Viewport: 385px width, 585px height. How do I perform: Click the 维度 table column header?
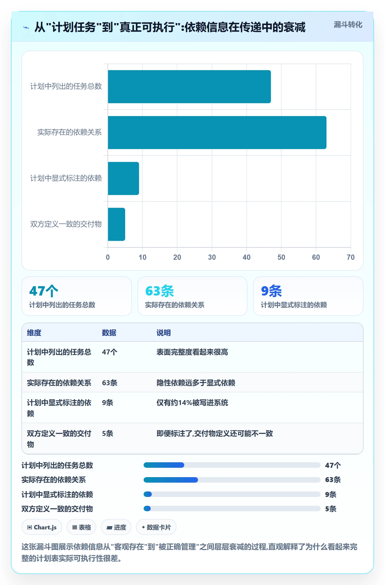[34, 333]
